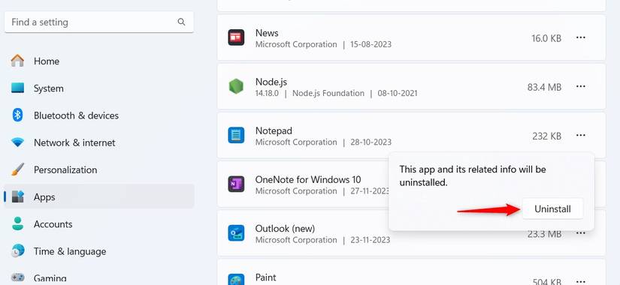The image size is (620, 285).
Task: Click the 15-08-2023 install date
Action: (x=371, y=44)
